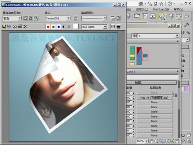Click the Favorites star icon
The height and width of the screenshot is (145, 193).
tap(161, 4)
